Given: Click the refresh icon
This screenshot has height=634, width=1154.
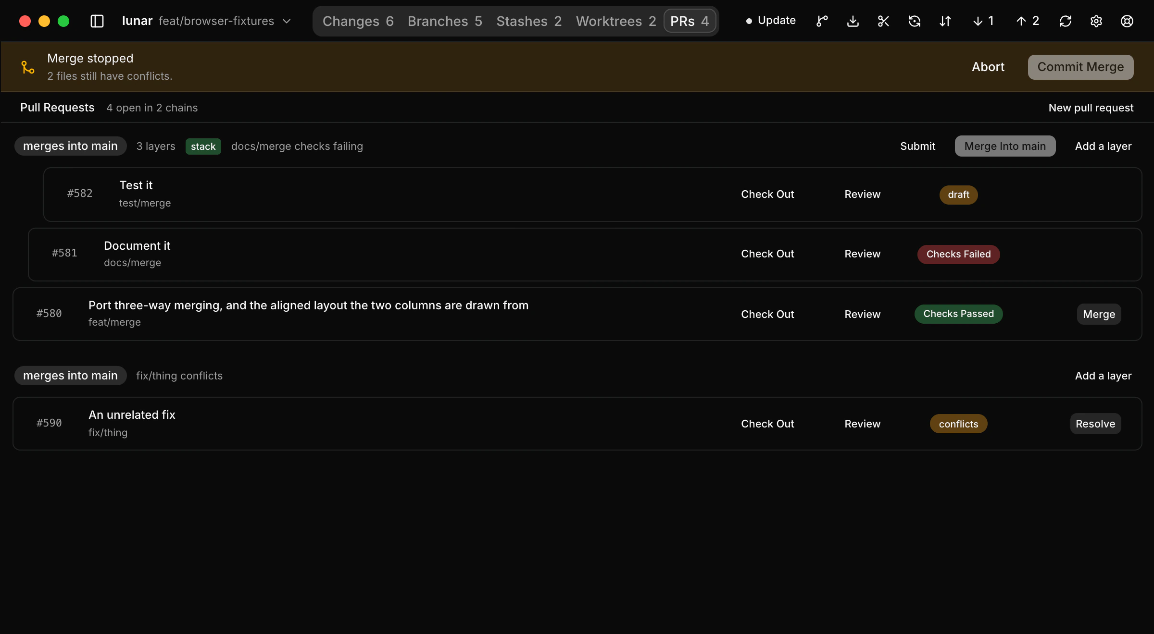Looking at the screenshot, I should (x=1066, y=21).
